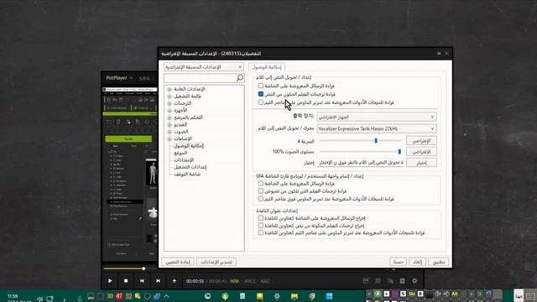Check UIA 'قراءة ترجمات الفيلم التي تتكون من نصوص'
This screenshot has height=302, width=537.
point(261,191)
